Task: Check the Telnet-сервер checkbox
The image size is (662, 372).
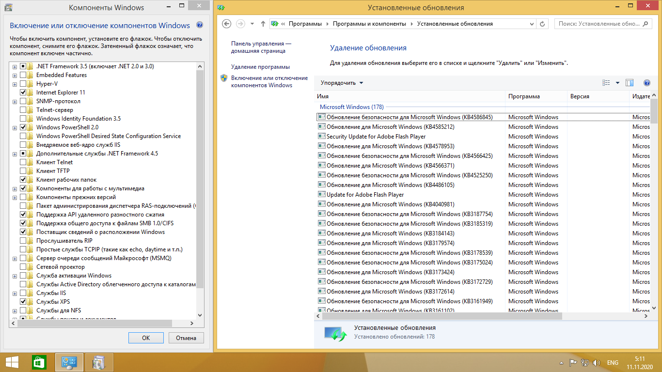Action: pyautogui.click(x=23, y=110)
